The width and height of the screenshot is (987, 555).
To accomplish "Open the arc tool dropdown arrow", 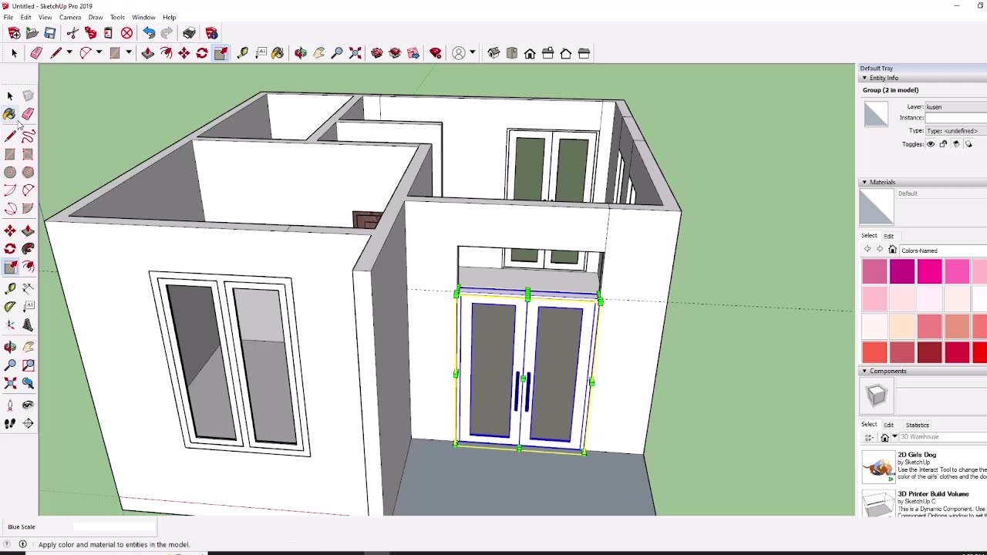I will (99, 53).
